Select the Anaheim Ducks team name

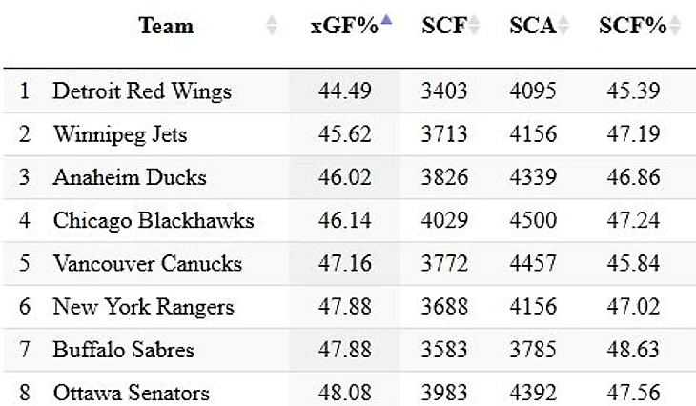click(x=130, y=177)
